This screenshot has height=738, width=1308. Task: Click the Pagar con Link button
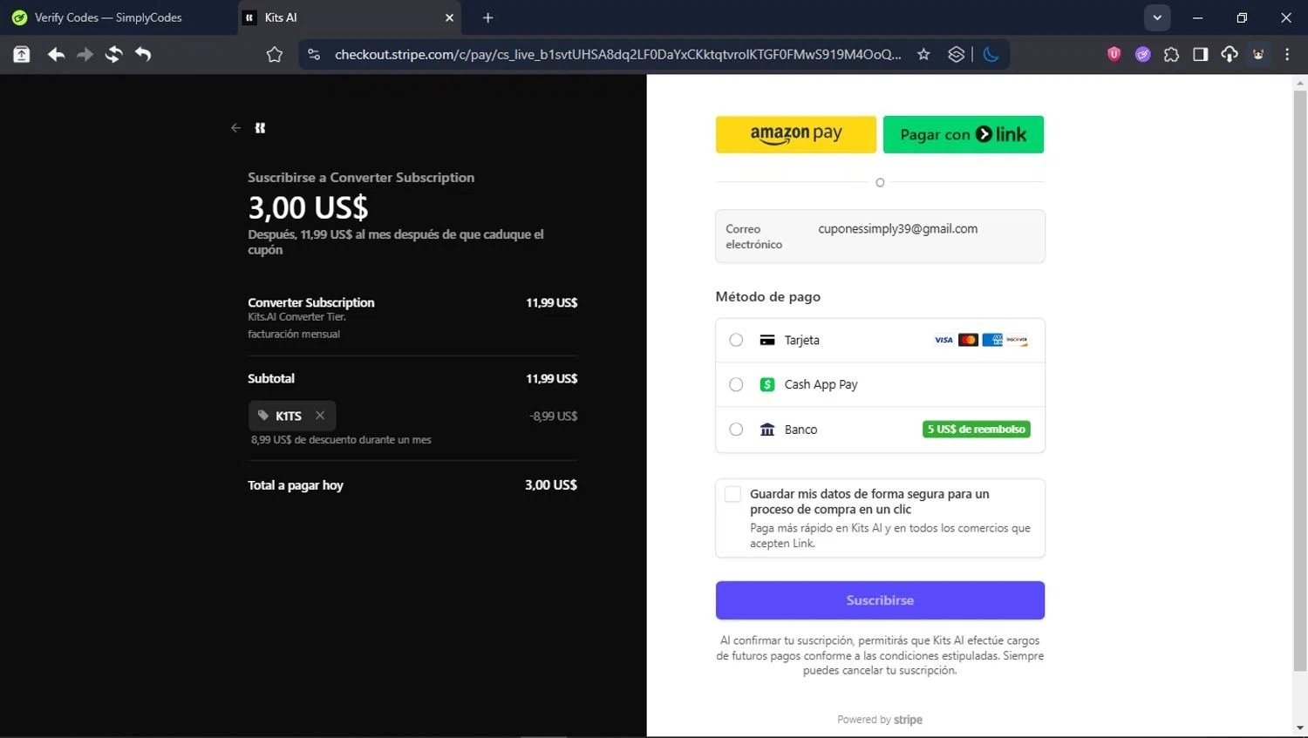pos(963,134)
